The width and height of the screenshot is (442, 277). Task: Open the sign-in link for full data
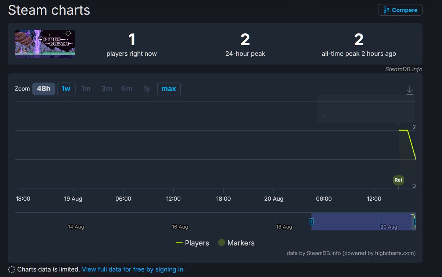coord(133,269)
